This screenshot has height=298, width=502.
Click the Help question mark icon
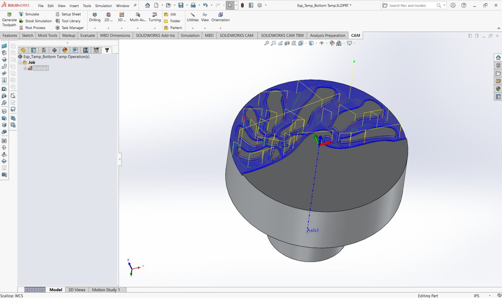[464, 5]
